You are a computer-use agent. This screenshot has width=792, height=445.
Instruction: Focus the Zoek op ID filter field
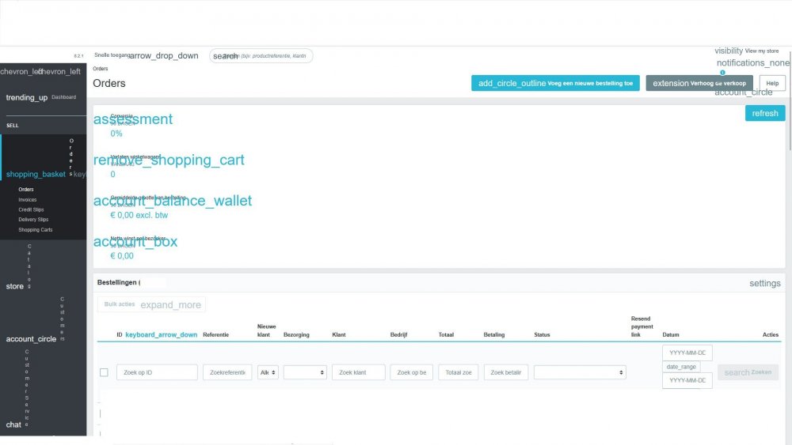click(157, 372)
